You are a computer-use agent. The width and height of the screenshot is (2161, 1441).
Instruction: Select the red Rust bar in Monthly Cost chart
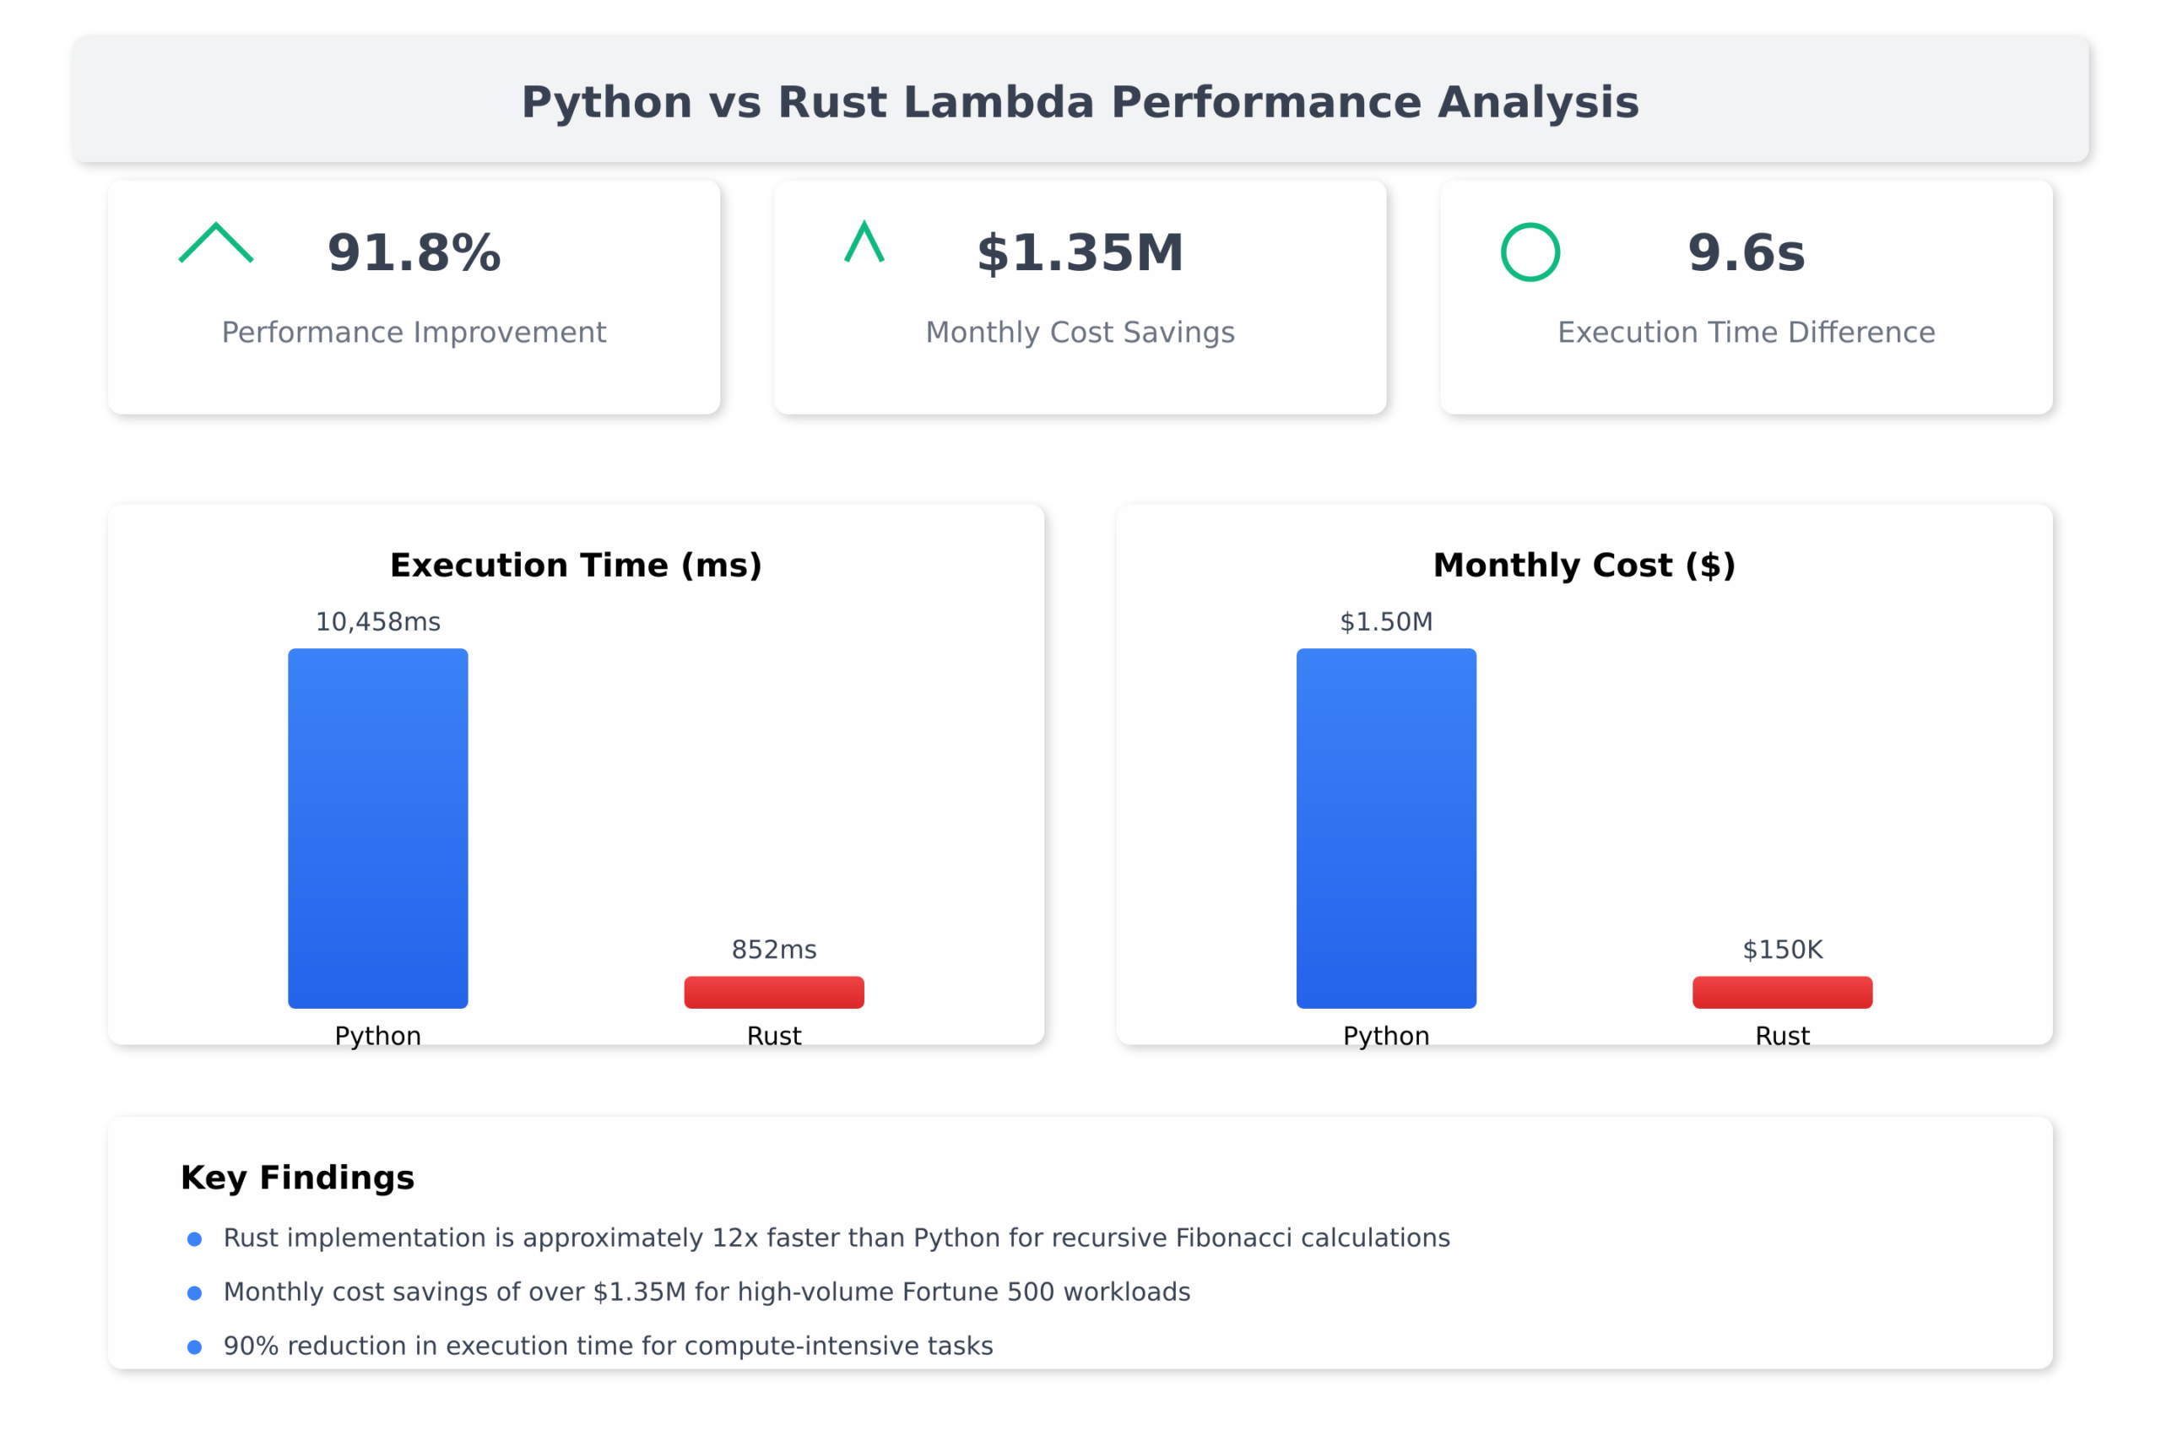[1783, 993]
